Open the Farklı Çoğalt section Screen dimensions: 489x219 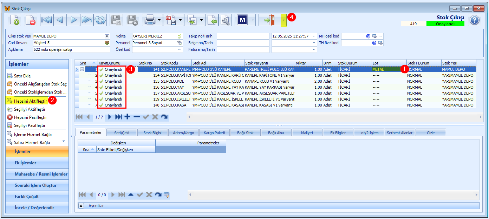tap(37, 197)
